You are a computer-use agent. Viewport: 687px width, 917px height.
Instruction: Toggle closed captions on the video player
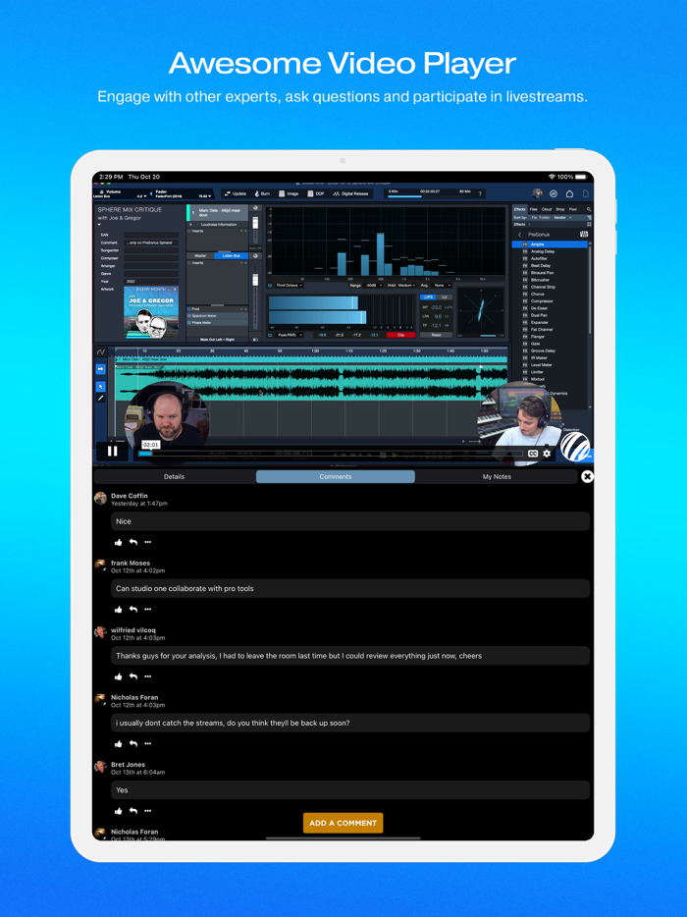coord(533,454)
